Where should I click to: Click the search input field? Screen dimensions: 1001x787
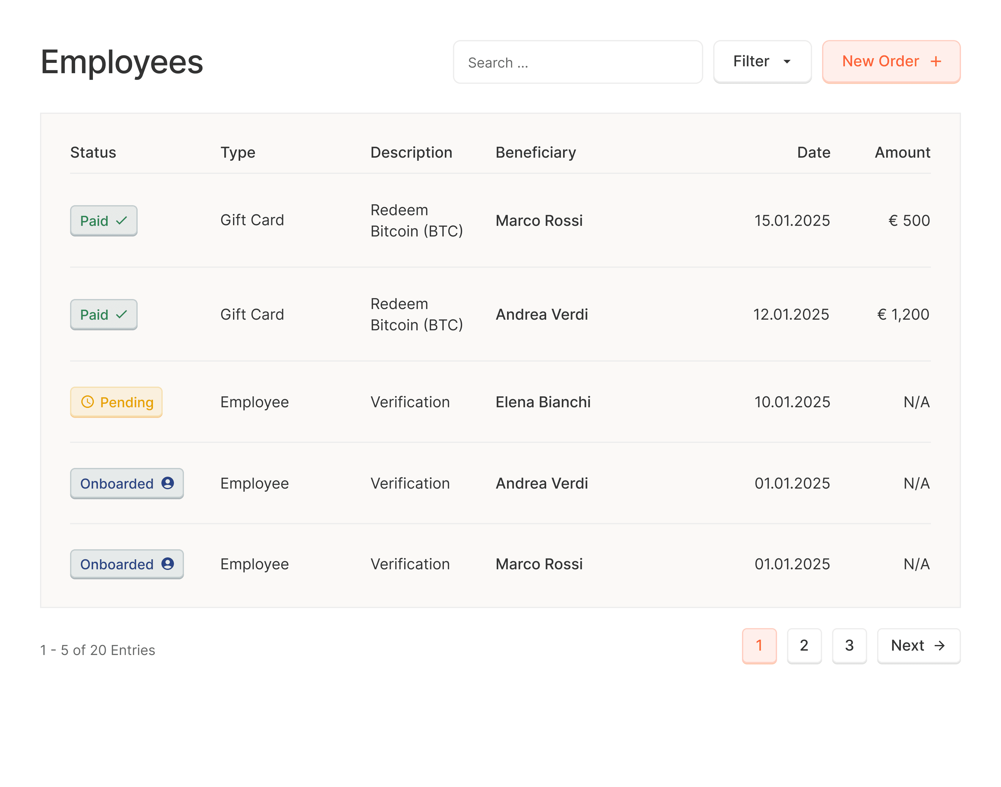[577, 62]
